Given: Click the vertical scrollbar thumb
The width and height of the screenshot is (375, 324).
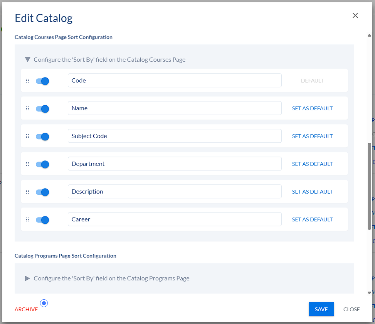Looking at the screenshot, I should pos(369,186).
